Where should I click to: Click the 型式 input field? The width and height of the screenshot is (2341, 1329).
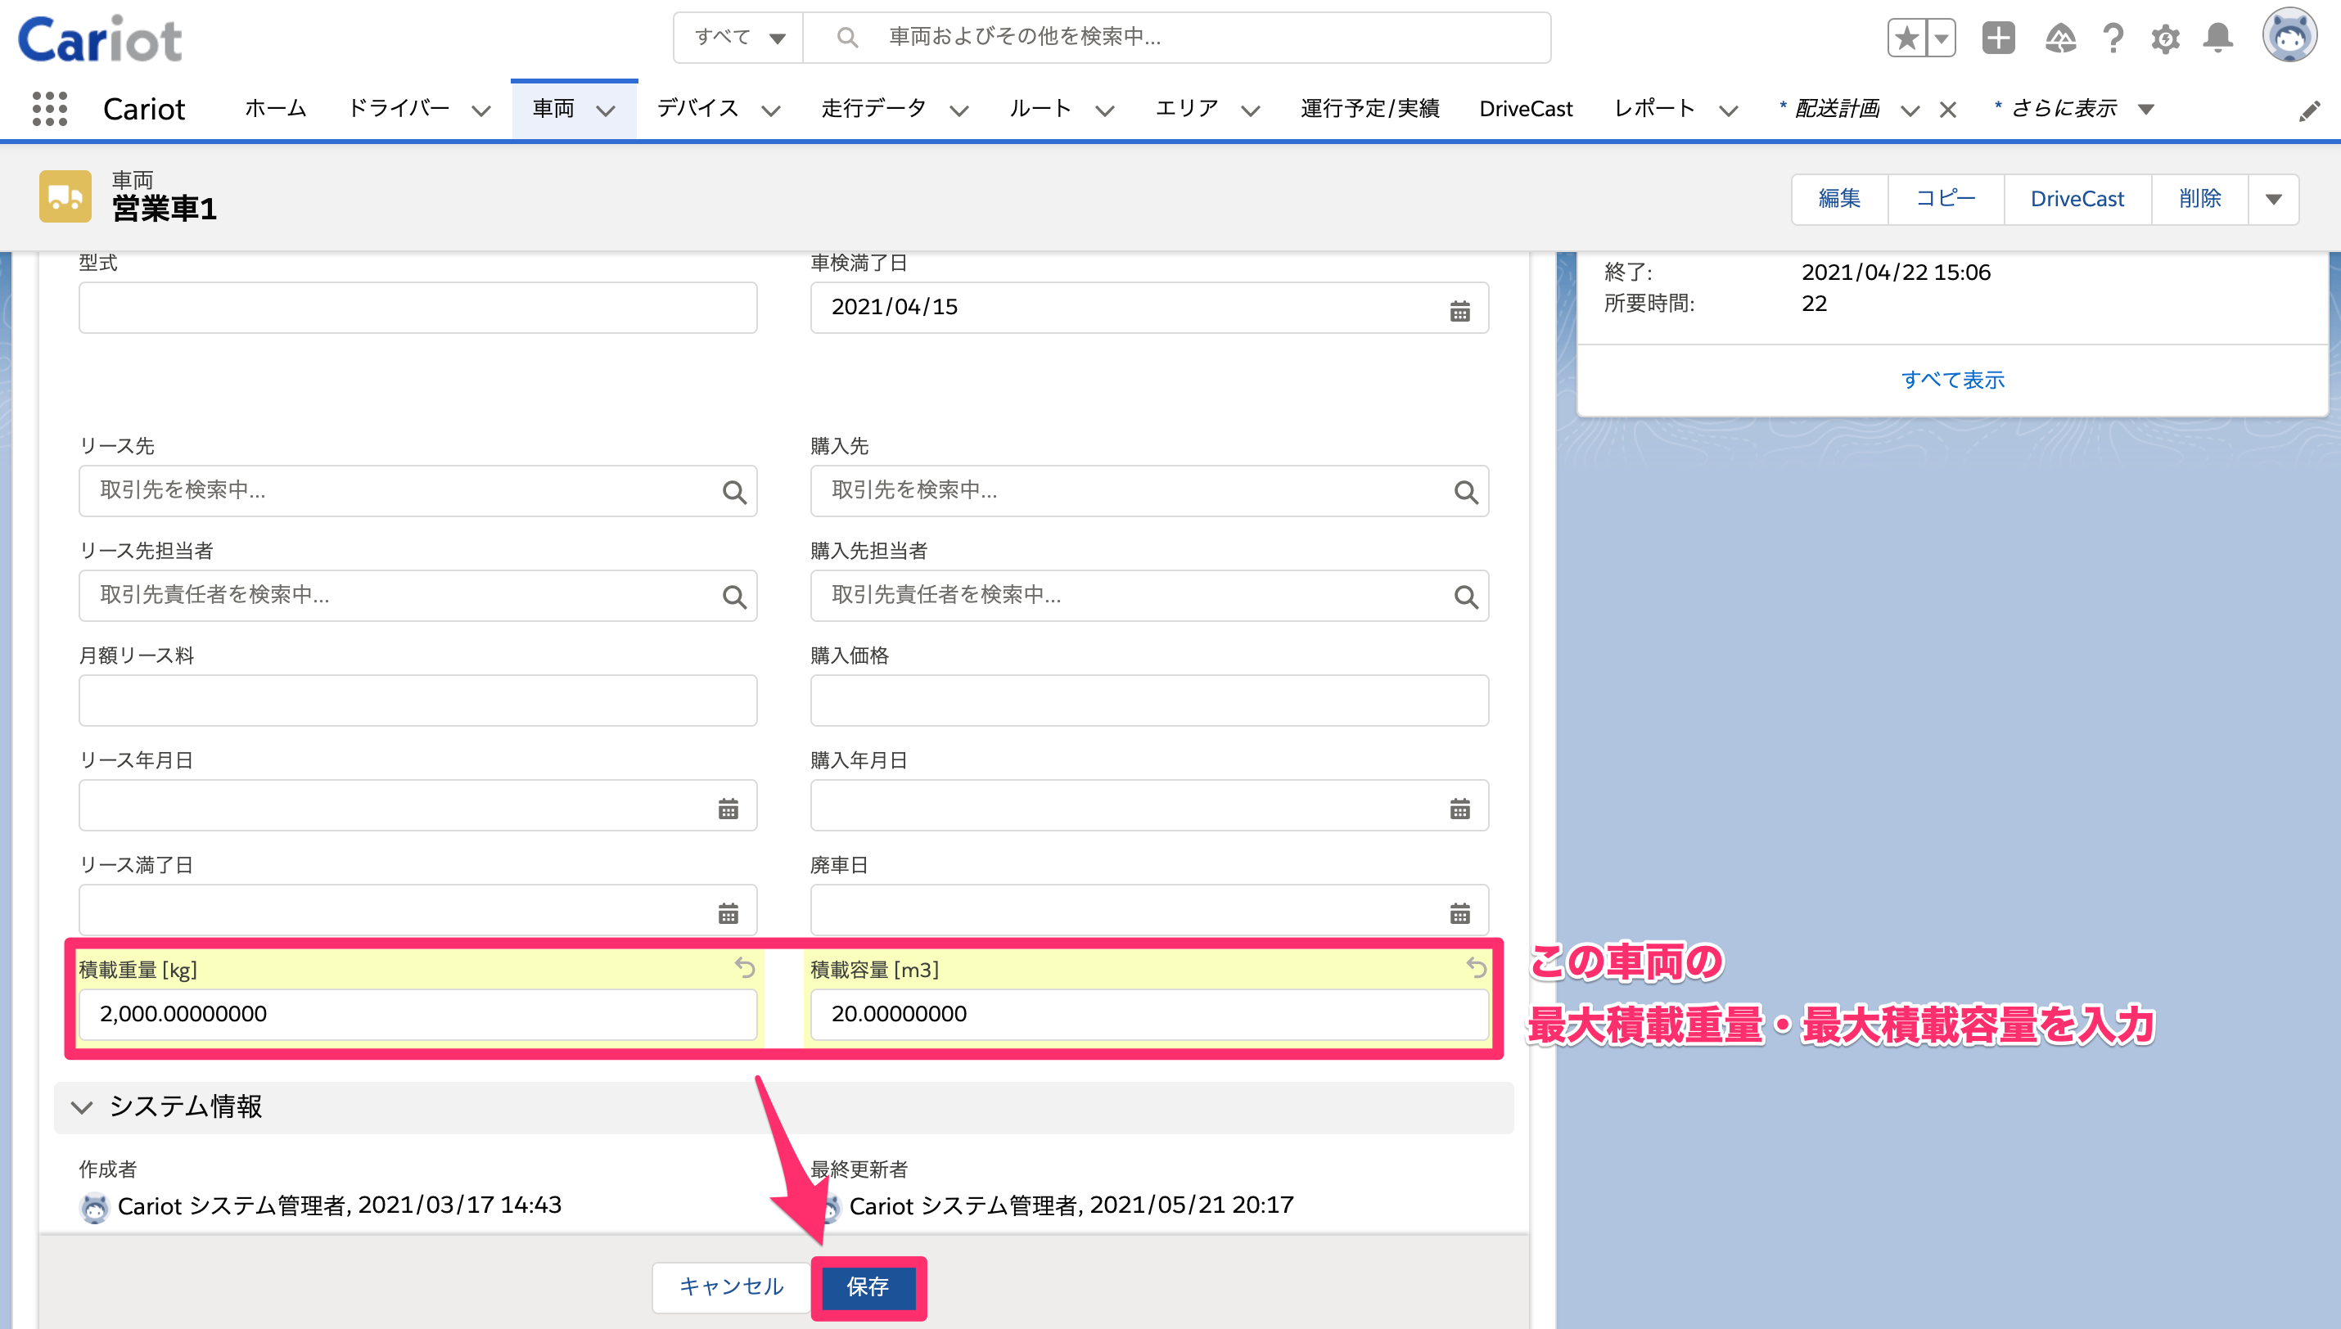point(417,308)
